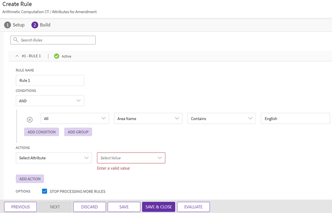Click the Evaluate button

(193, 207)
